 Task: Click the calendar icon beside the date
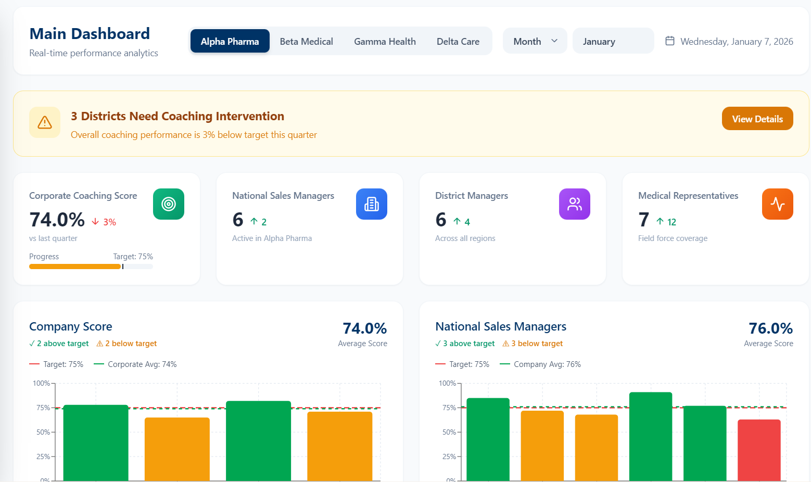(670, 41)
